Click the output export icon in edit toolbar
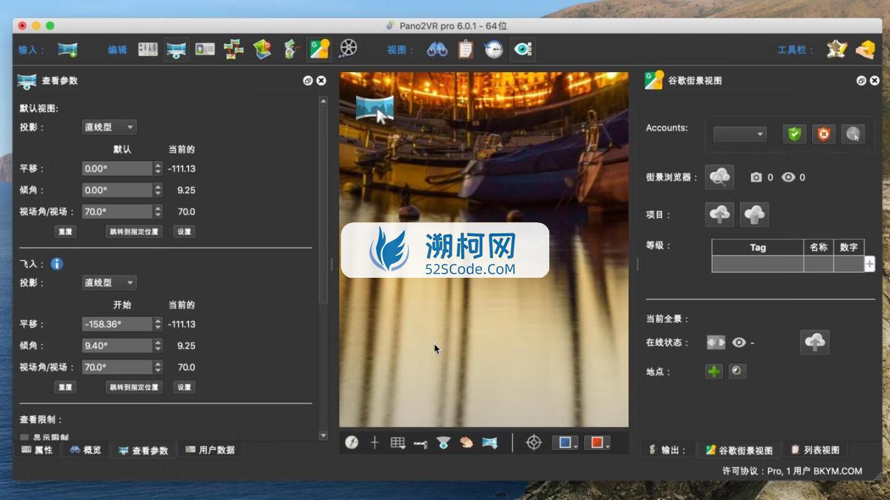This screenshot has width=890, height=500. click(291, 49)
